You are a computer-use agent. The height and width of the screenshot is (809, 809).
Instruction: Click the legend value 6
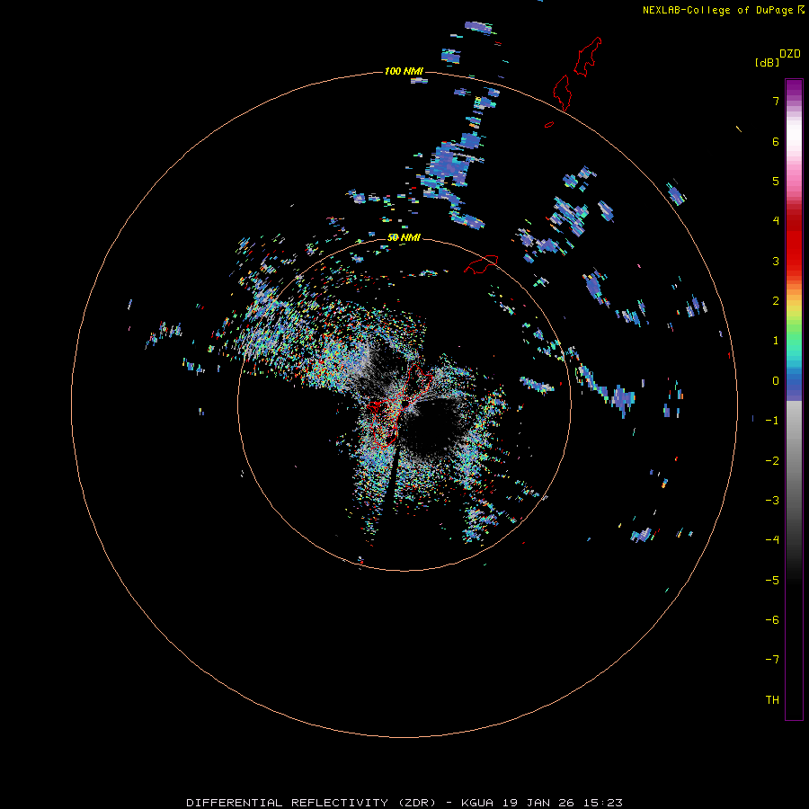click(x=776, y=141)
